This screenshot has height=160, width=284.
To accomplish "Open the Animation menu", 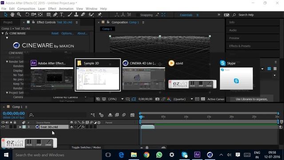I will click(x=66, y=9).
